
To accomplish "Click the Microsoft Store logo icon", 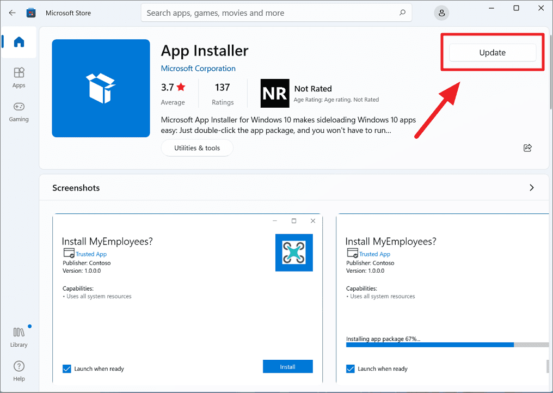I will point(31,13).
